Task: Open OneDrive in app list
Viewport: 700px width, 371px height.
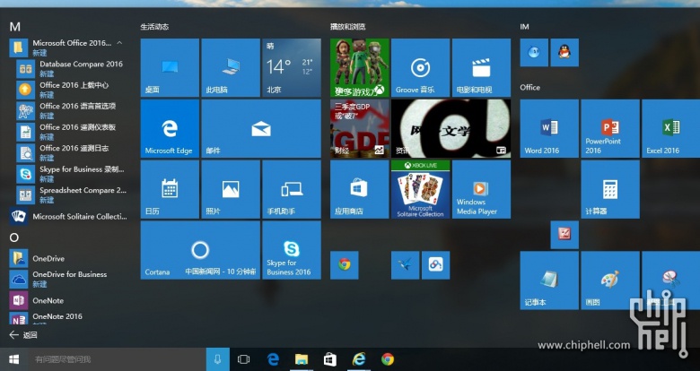Action: [69, 259]
